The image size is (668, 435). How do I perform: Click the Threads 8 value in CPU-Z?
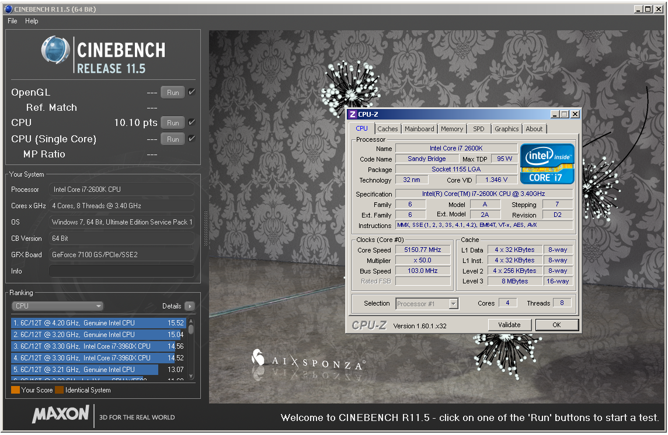click(562, 303)
